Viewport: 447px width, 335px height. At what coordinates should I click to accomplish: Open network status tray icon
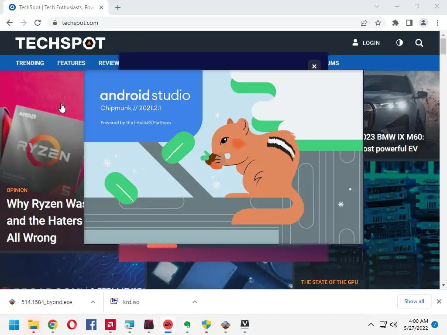(383, 325)
